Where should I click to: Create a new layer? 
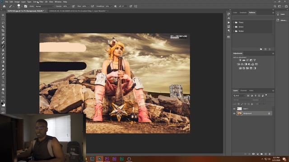pos(266,154)
